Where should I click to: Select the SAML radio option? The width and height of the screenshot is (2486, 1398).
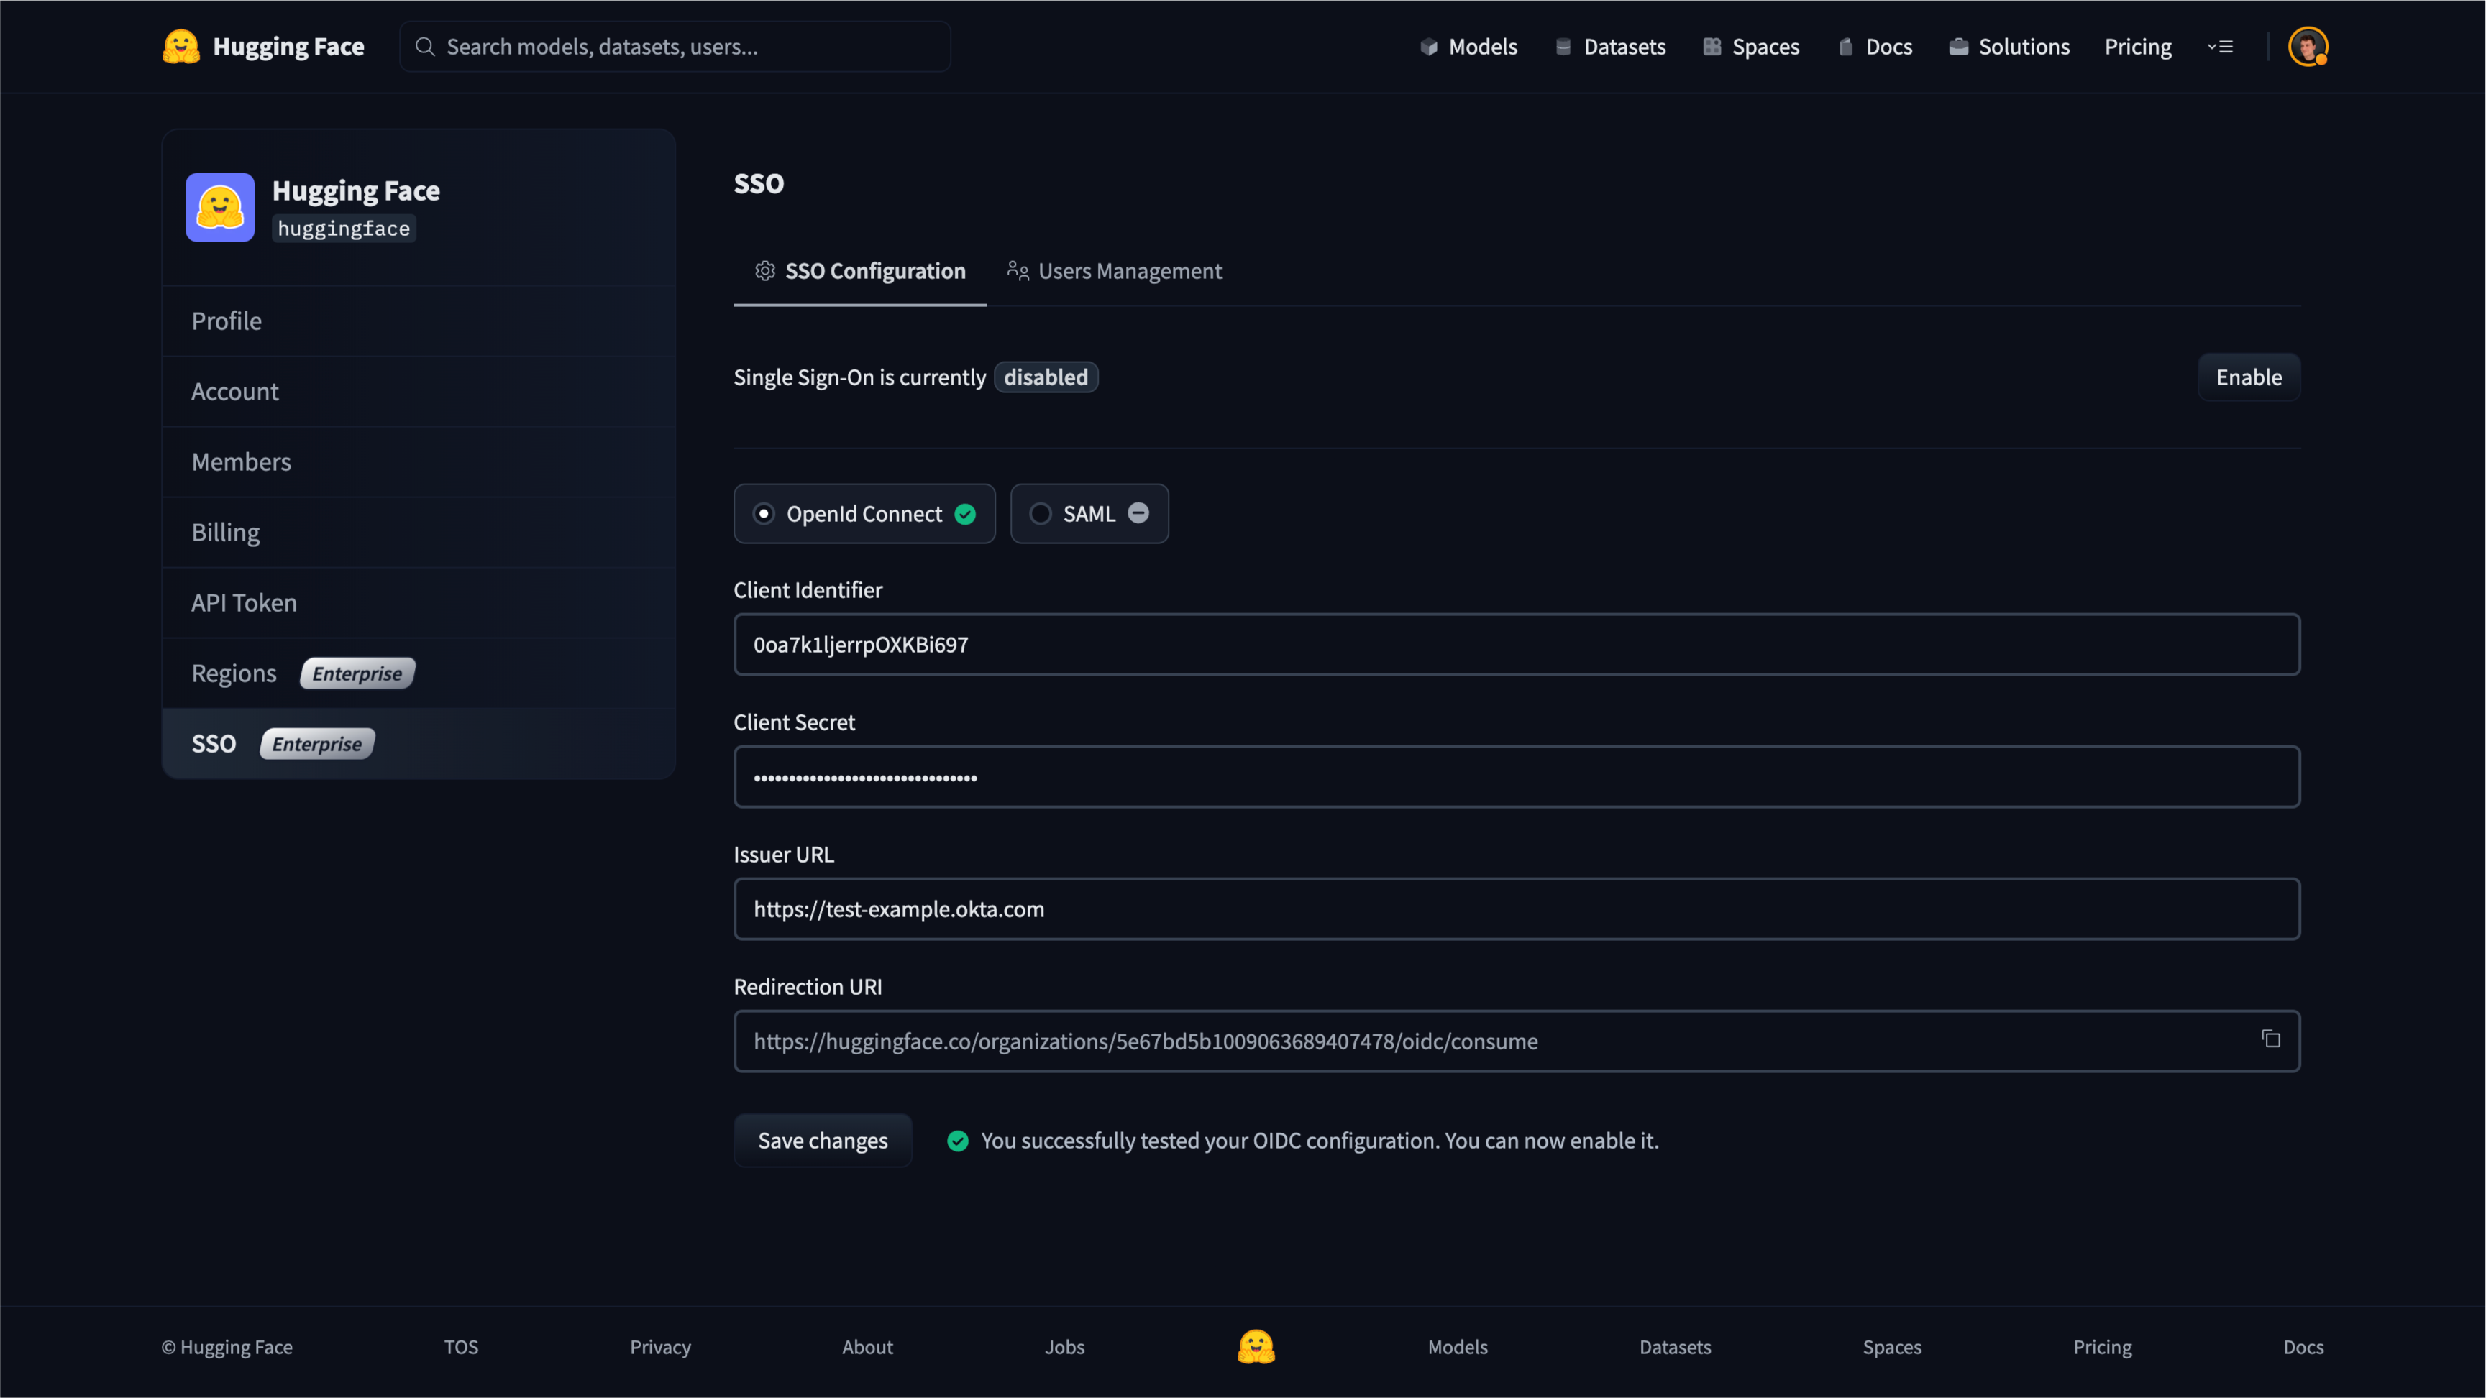(x=1041, y=514)
